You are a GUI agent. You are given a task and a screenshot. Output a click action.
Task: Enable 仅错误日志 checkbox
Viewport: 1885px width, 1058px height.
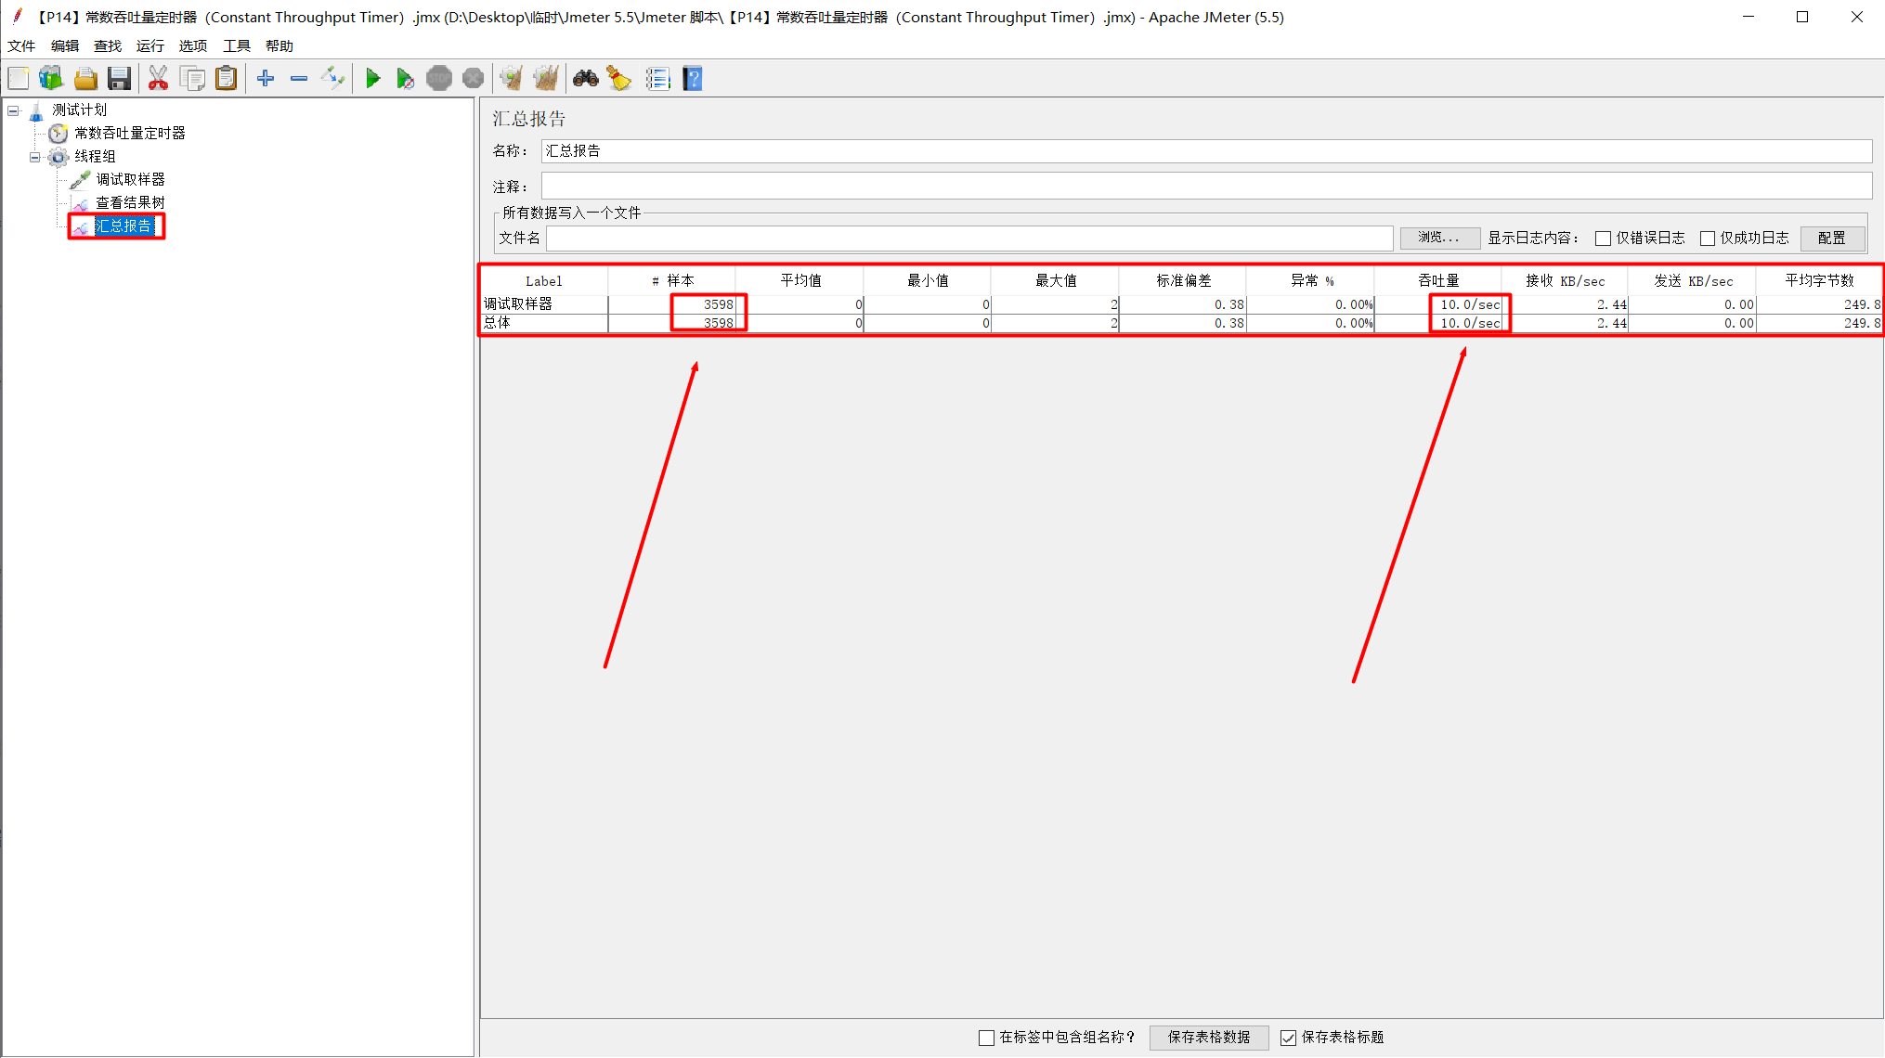1603,239
